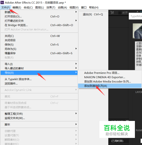Click the snapping icon beside 对齐

pos(112,12)
